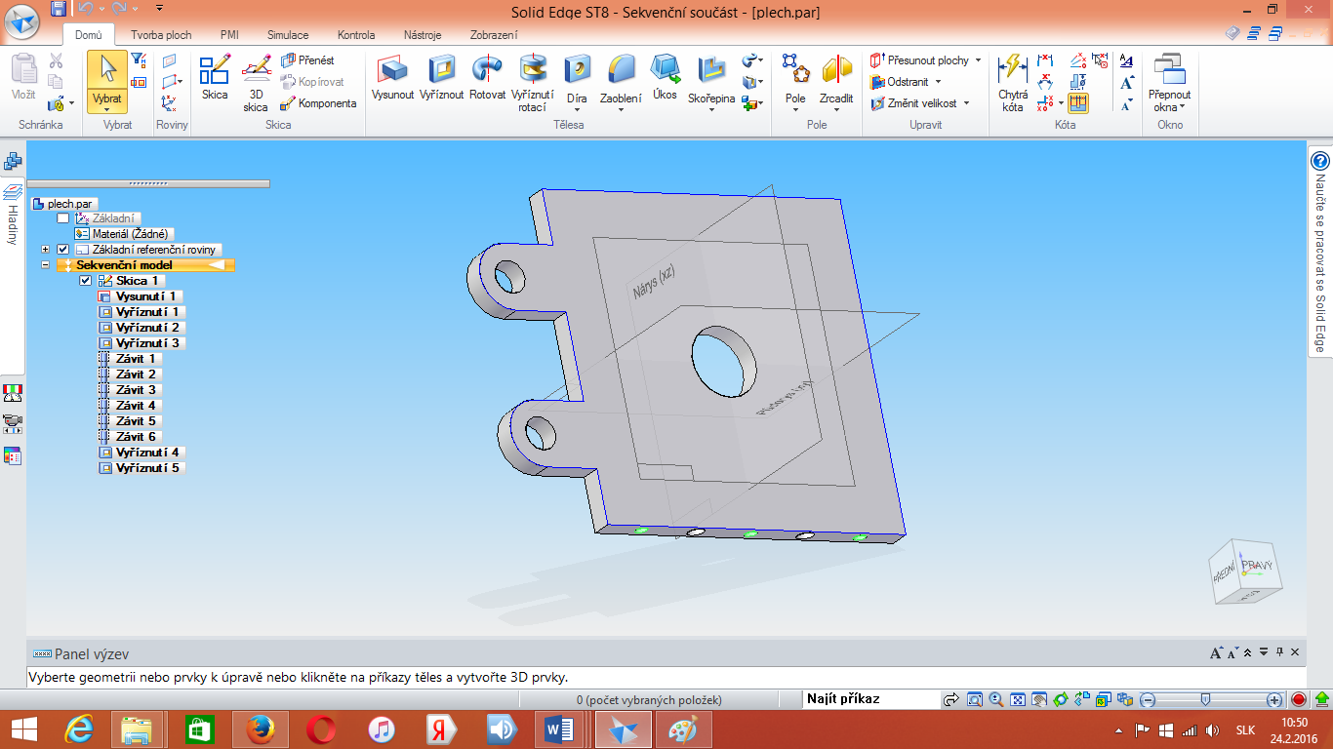The height and width of the screenshot is (749, 1333).
Task: Click the Komponenta sketch command
Action: click(318, 103)
